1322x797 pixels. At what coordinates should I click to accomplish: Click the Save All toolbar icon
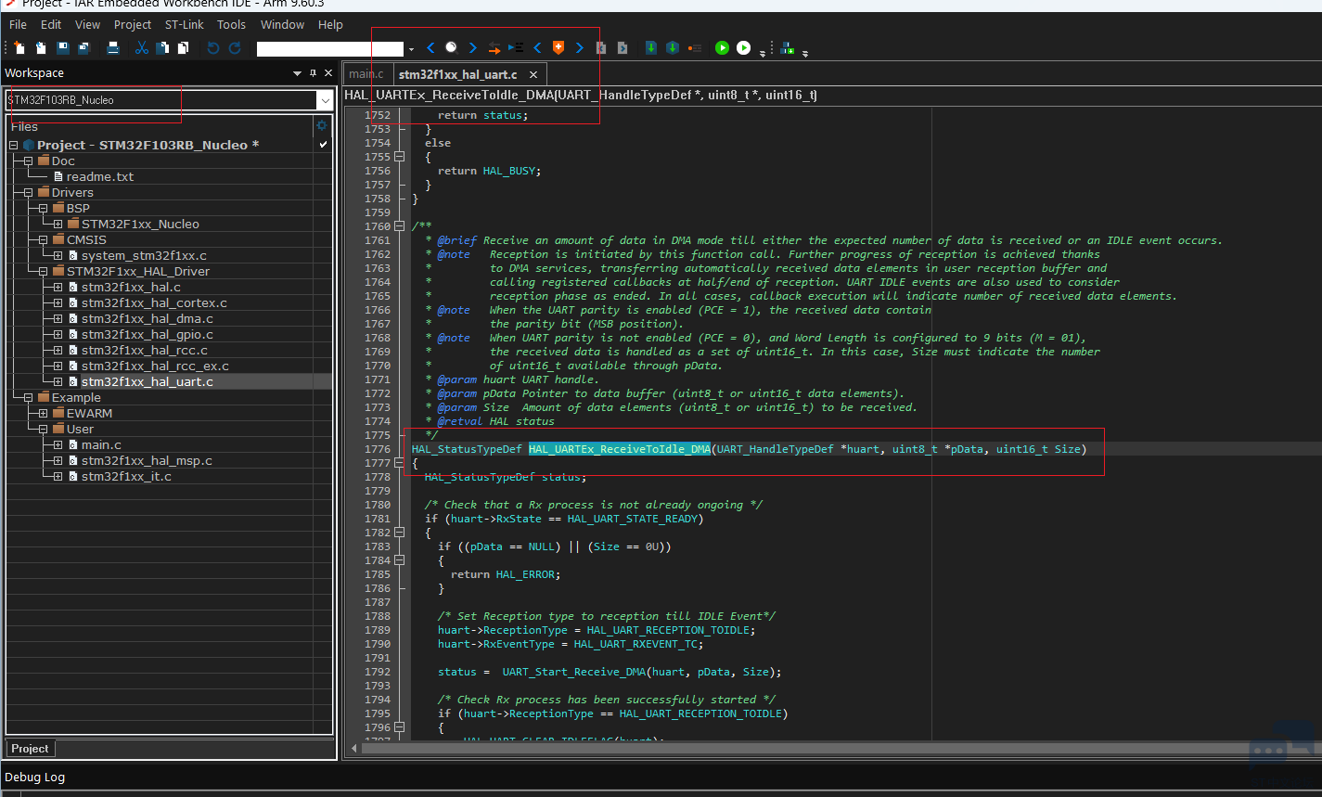tap(83, 48)
